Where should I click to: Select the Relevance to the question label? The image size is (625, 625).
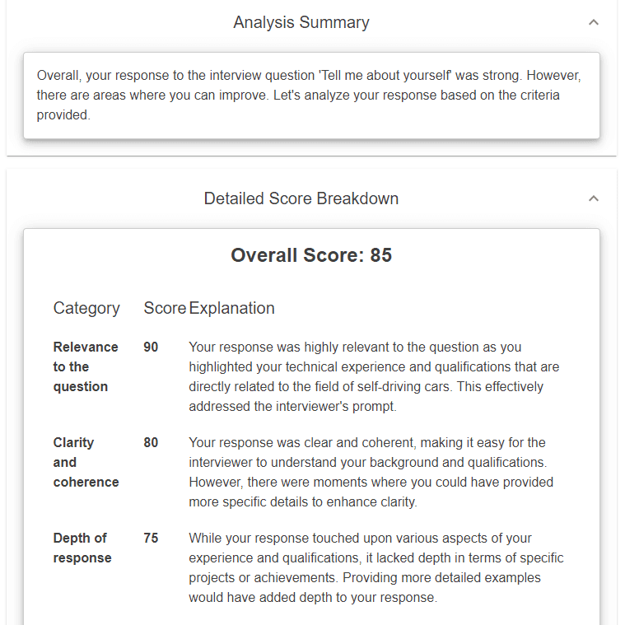point(86,366)
